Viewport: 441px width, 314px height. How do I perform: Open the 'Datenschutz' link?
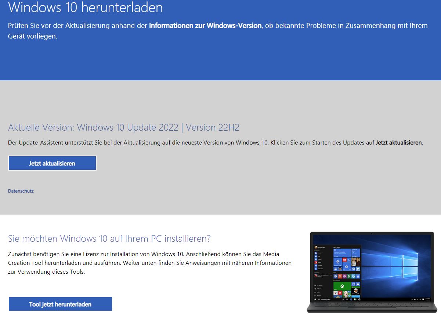pos(21,191)
